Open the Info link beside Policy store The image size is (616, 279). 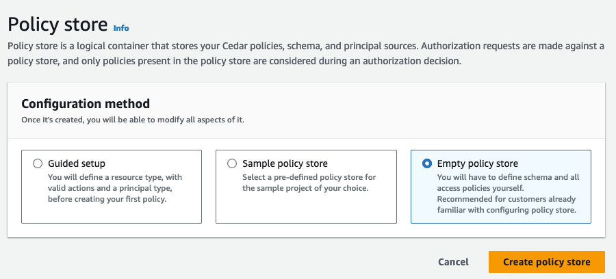pos(121,28)
